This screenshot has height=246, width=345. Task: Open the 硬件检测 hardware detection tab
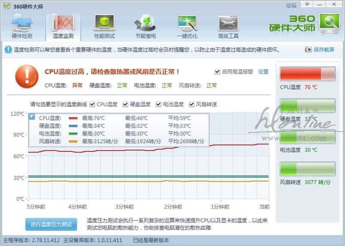22,27
